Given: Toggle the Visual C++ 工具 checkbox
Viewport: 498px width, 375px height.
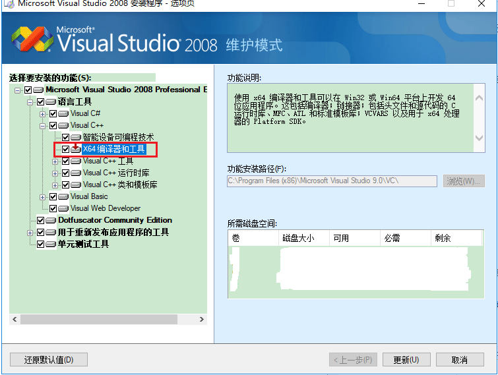Looking at the screenshot, I should pyautogui.click(x=65, y=161).
